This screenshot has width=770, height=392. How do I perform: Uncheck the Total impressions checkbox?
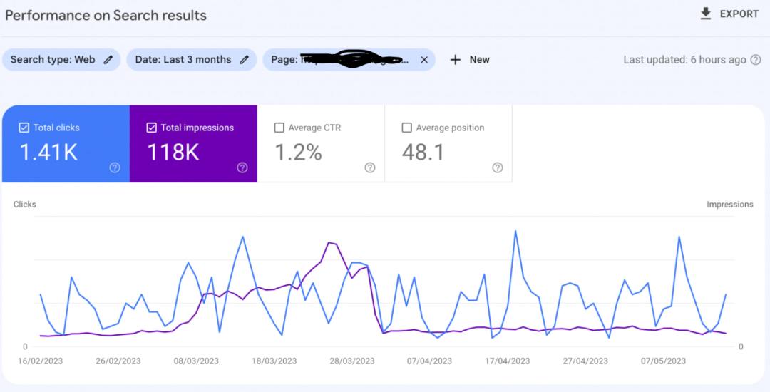pos(151,128)
